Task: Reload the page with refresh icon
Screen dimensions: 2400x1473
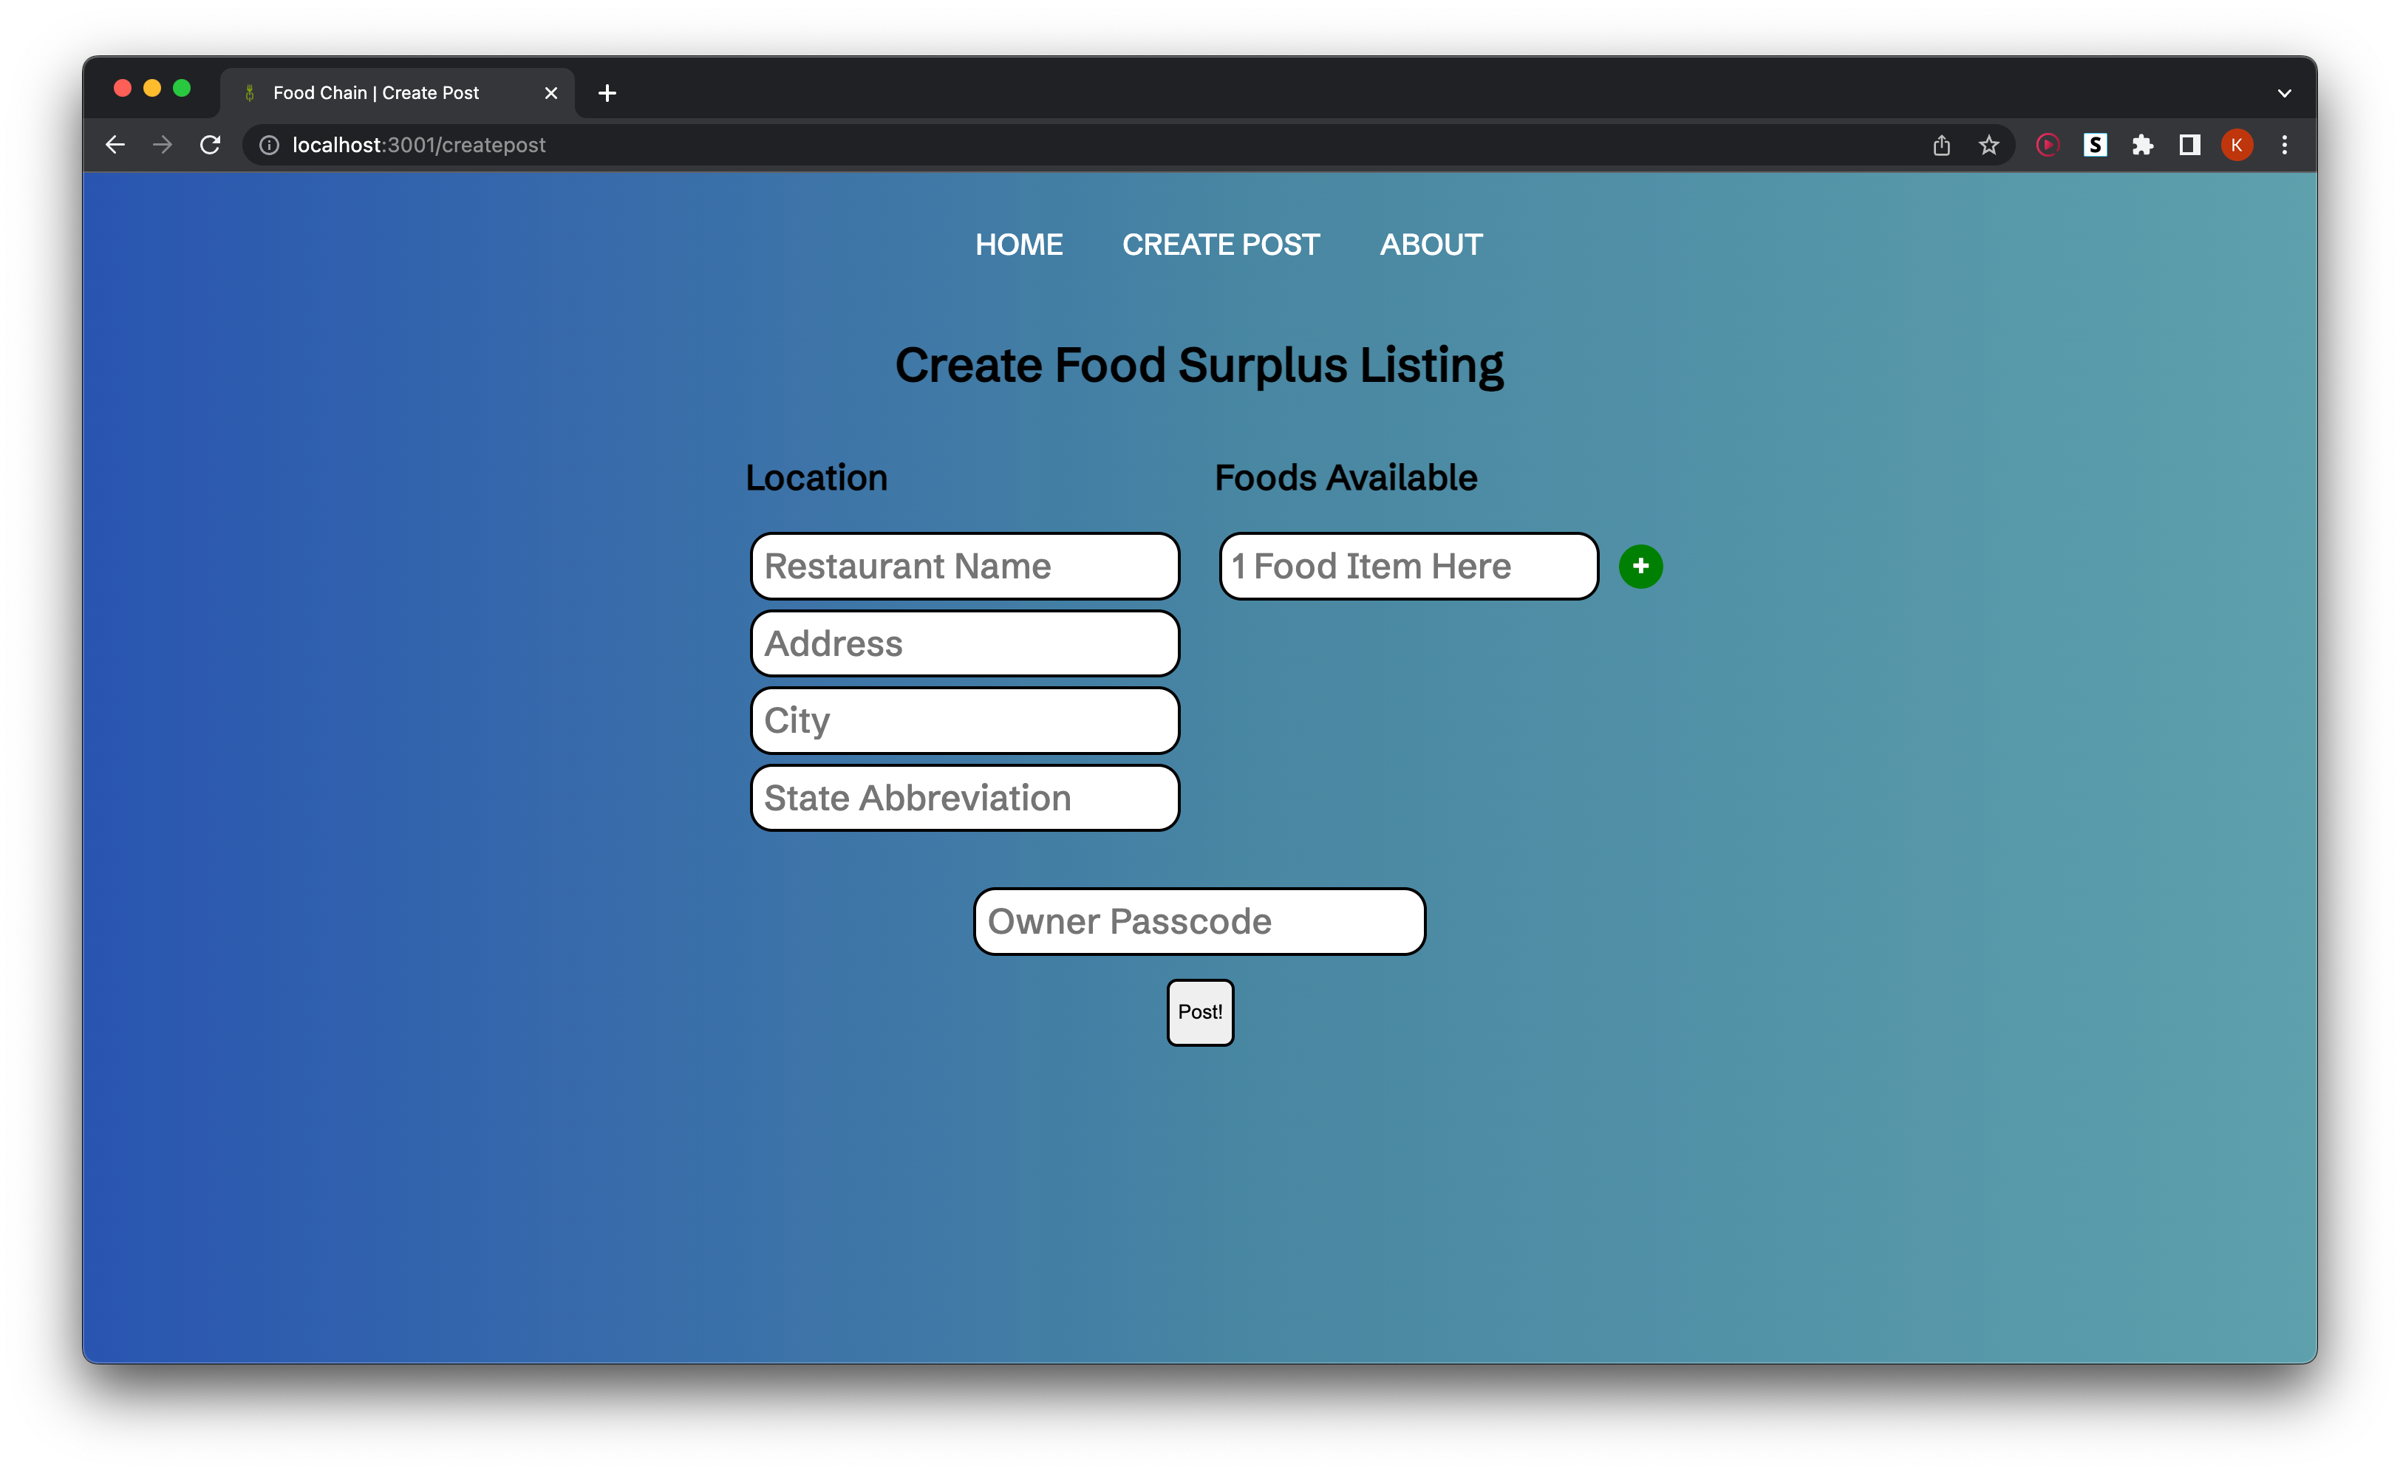Action: click(211, 145)
